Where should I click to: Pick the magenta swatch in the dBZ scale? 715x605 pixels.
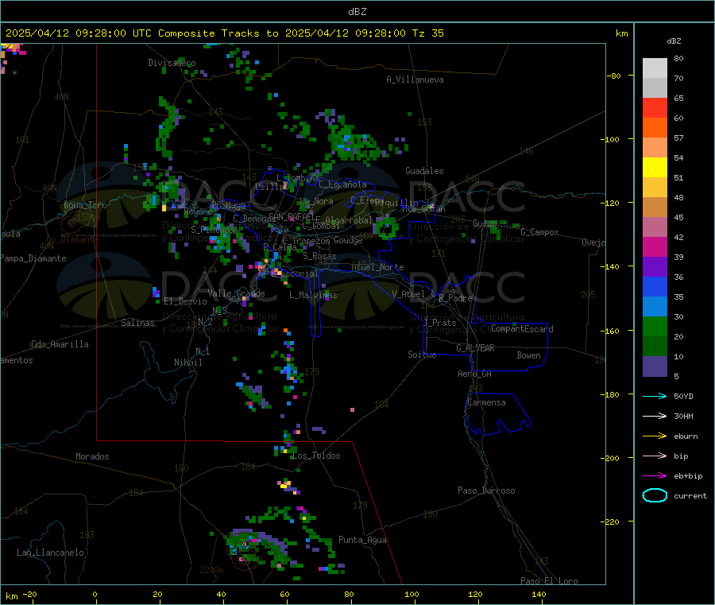[x=655, y=246]
